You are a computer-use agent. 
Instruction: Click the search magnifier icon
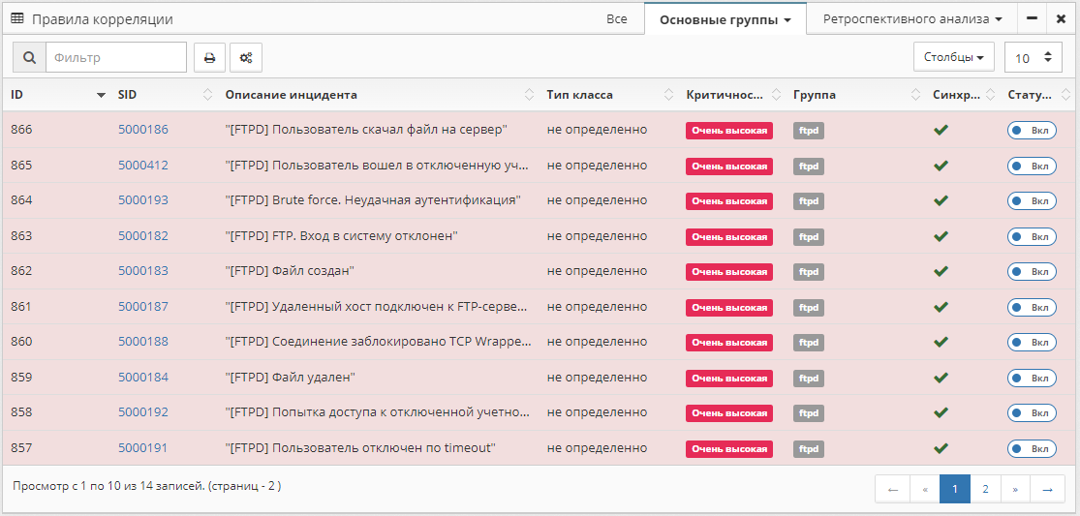pyautogui.click(x=29, y=58)
